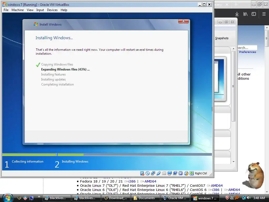Expand the quick launch overflow chevron
The image size is (269, 202).
39,197
